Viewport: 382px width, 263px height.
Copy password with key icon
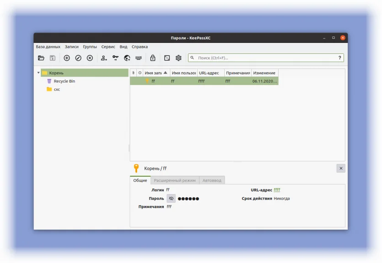pyautogui.click(x=115, y=58)
